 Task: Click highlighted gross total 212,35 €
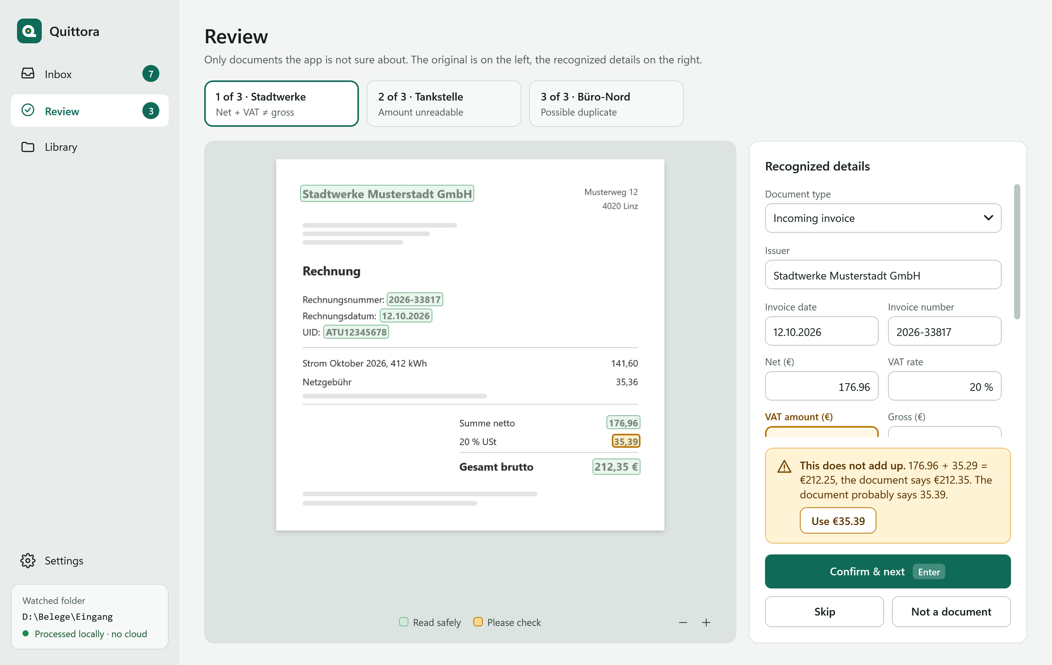coord(616,467)
